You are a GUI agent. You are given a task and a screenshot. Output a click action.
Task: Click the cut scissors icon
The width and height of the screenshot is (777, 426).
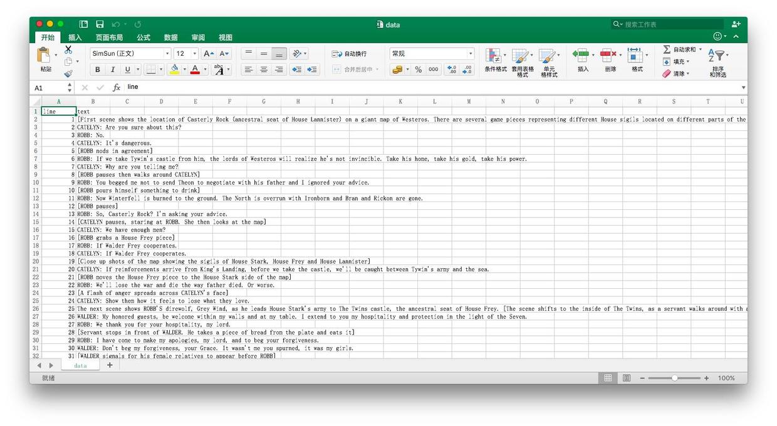(68, 49)
